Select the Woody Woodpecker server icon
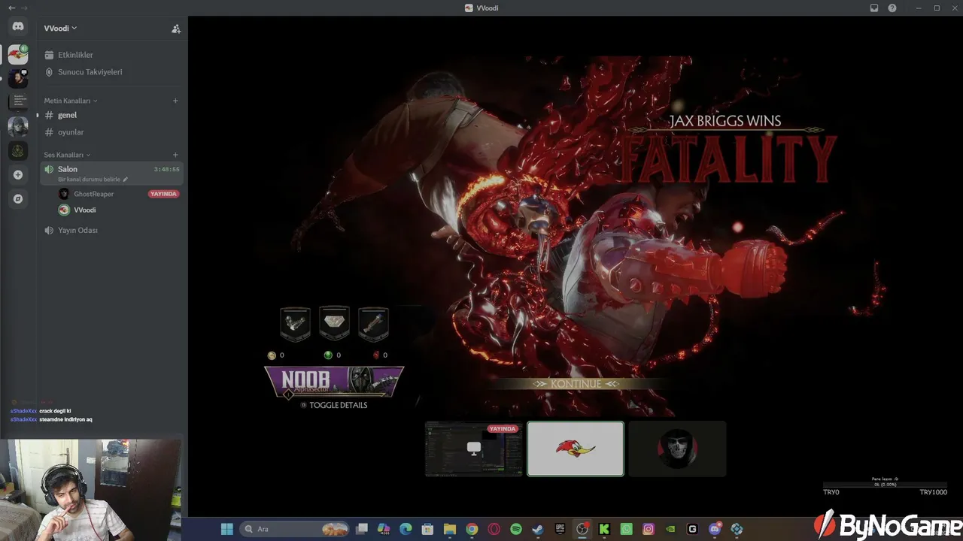This screenshot has width=963, height=541. [18, 55]
